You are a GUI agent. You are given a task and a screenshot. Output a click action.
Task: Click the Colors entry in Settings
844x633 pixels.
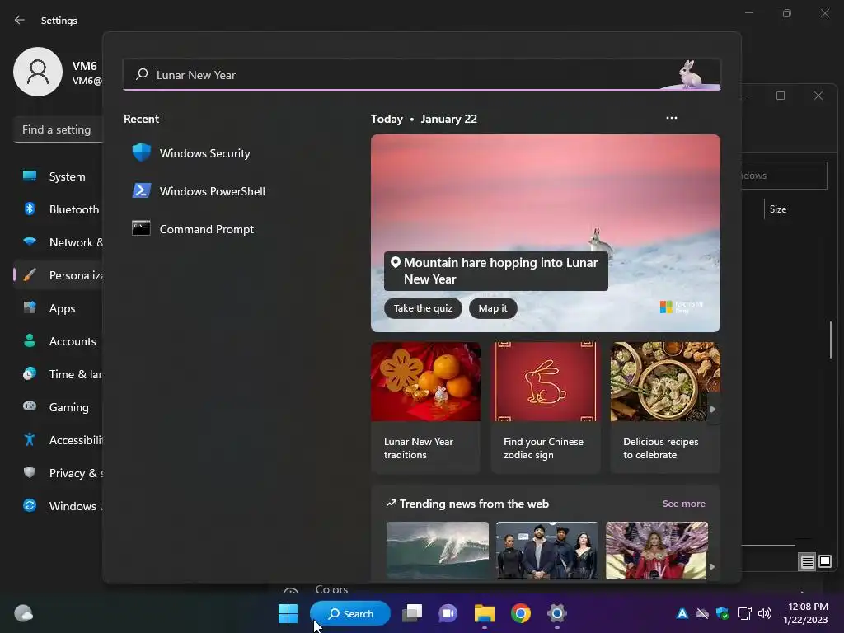point(331,589)
